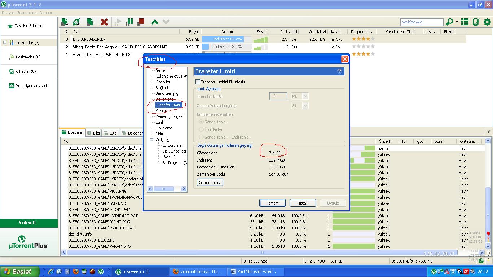Click Viking Battle progress bar İndiriliyor 13.4%

tap(227, 47)
